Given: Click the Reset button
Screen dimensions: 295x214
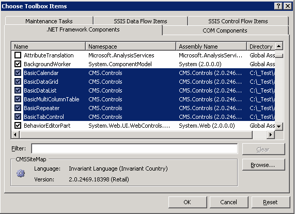Looking at the screenshot, I should (271, 202).
